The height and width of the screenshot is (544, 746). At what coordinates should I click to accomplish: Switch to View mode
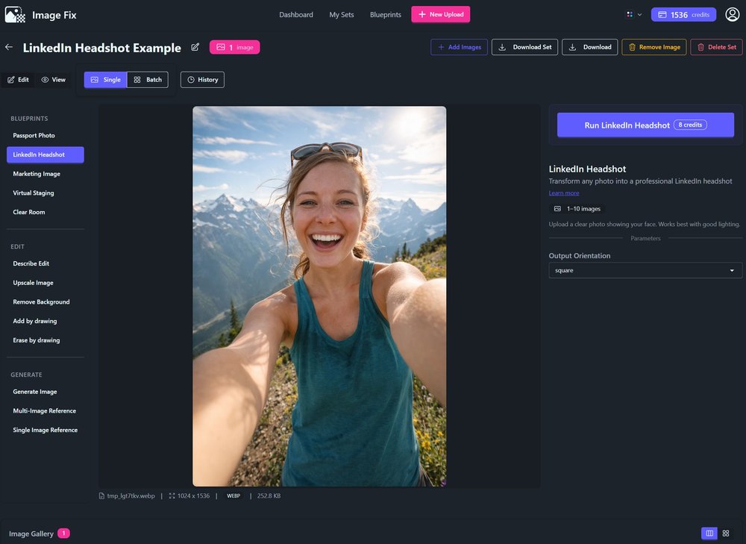(53, 80)
